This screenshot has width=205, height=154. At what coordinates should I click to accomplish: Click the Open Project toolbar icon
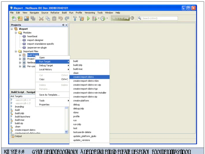(27, 18)
